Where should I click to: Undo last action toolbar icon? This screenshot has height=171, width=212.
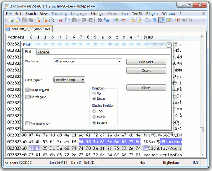[x=84, y=20]
